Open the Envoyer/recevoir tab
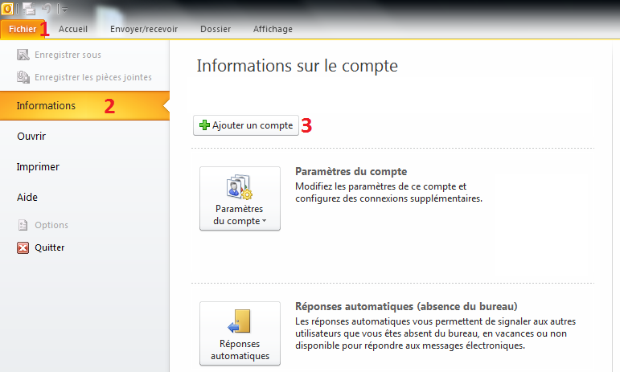Screen dimensions: 620x372 tap(144, 29)
